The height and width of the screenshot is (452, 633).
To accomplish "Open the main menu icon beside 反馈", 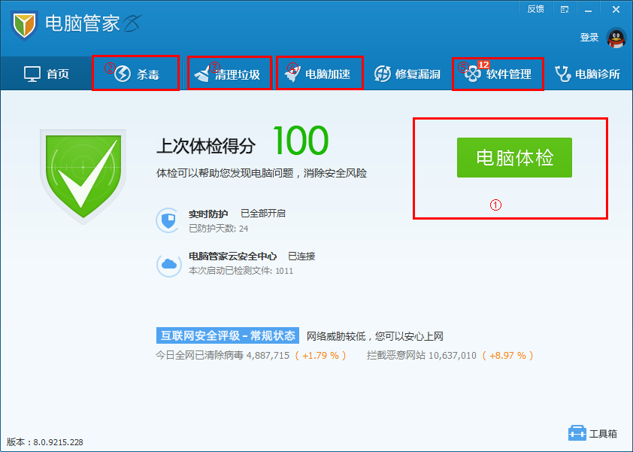I will point(565,10).
